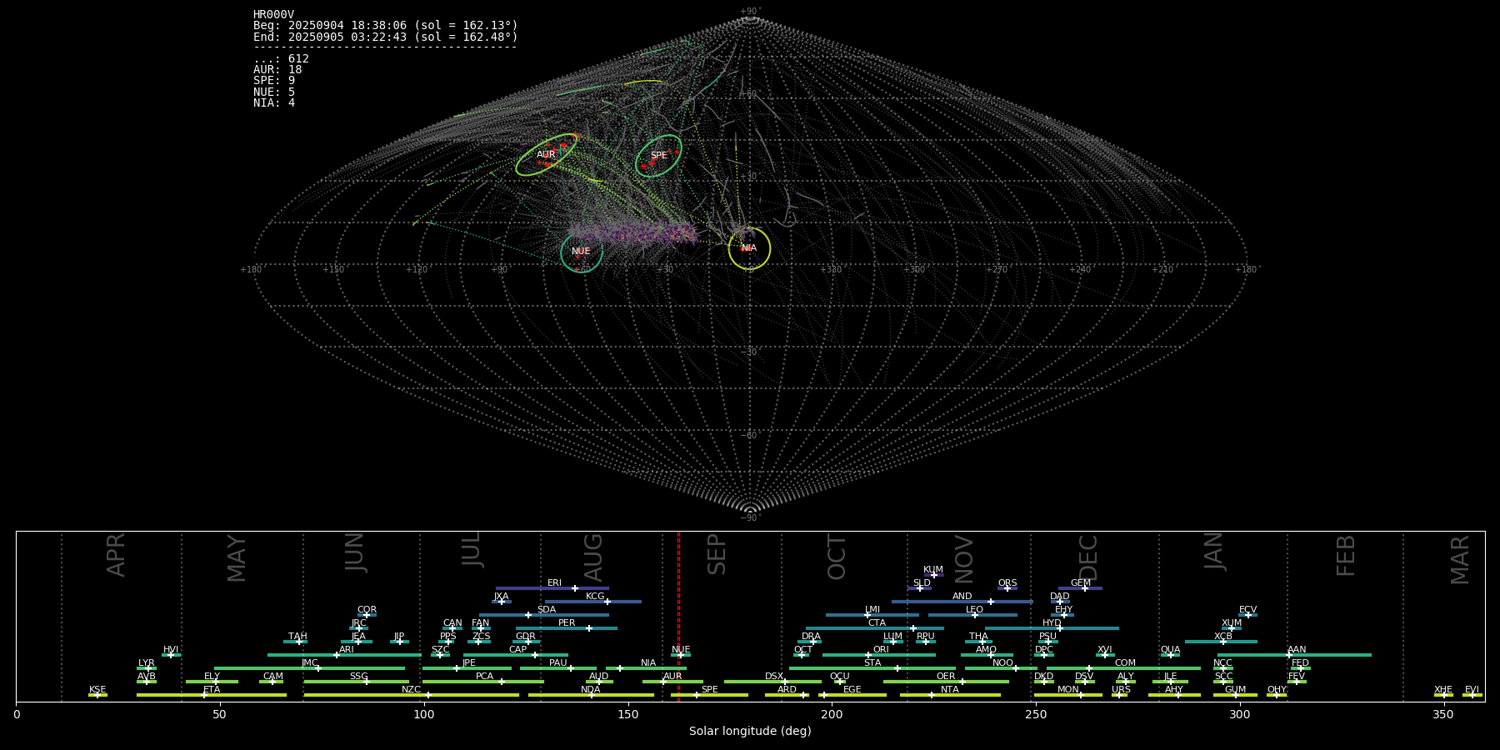Image resolution: width=1500 pixels, height=750 pixels.
Task: Click the SPE radiant label on sky map
Action: (658, 156)
